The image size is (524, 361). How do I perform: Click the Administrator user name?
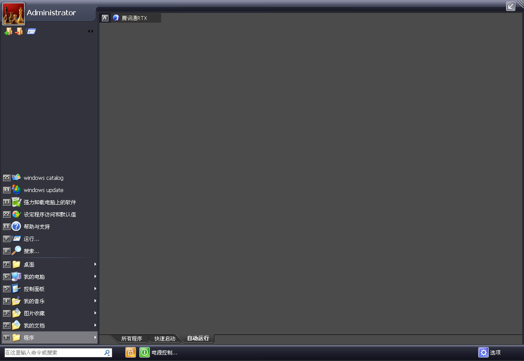tap(51, 13)
